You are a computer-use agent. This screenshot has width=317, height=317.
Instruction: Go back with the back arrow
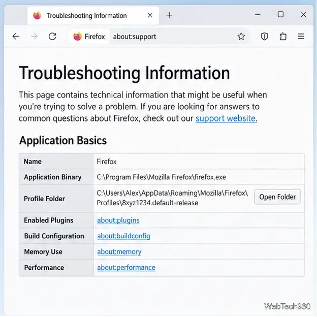(x=16, y=37)
